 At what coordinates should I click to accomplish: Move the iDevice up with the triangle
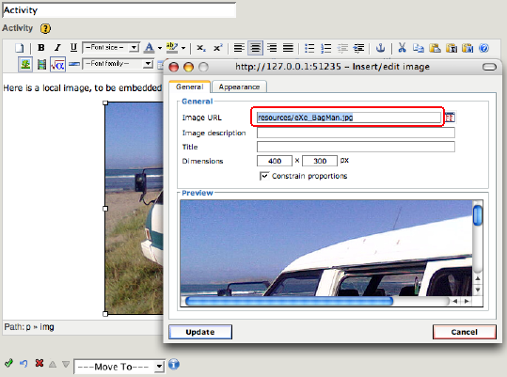coord(53,365)
